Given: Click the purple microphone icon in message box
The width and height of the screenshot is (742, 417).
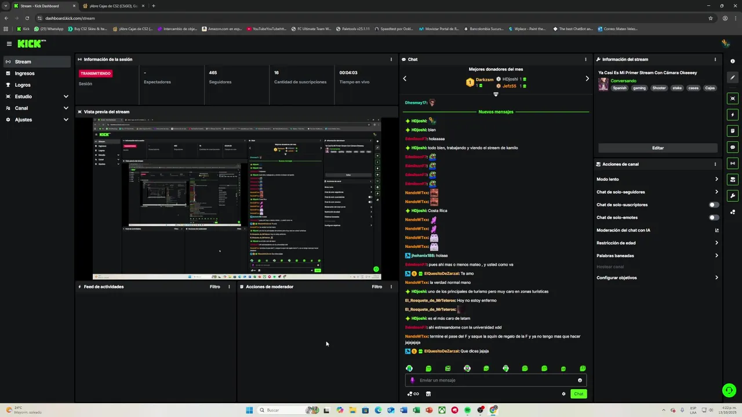Looking at the screenshot, I should click(413, 381).
